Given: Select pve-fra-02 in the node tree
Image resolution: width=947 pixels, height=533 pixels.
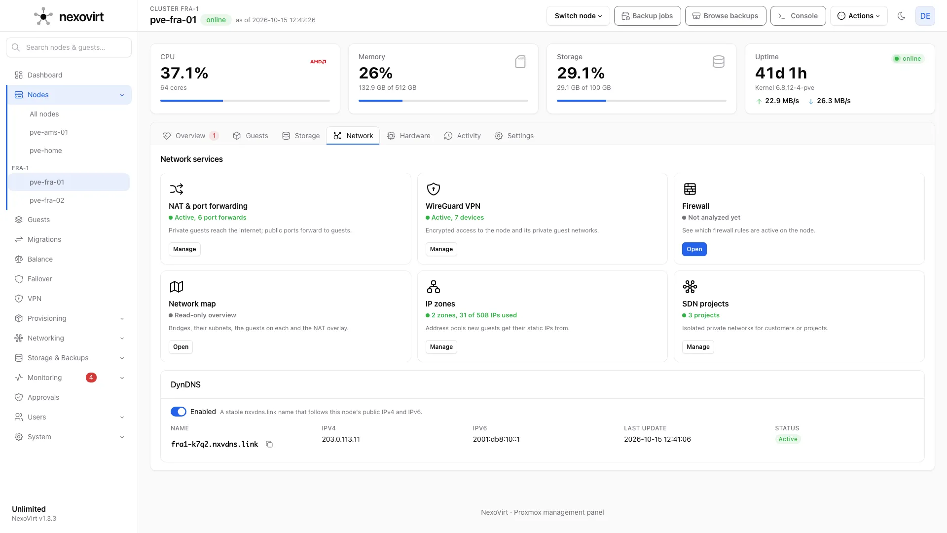Looking at the screenshot, I should click(x=69, y=200).
